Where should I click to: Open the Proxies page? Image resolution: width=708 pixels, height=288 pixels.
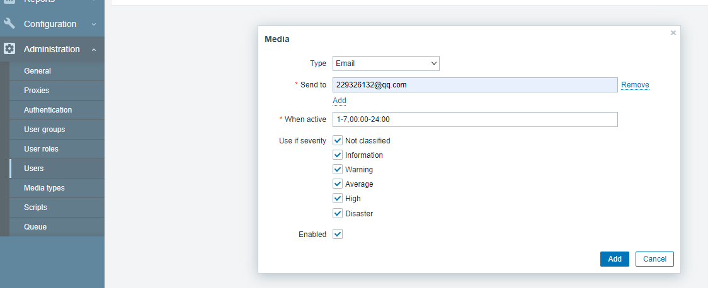click(57, 91)
